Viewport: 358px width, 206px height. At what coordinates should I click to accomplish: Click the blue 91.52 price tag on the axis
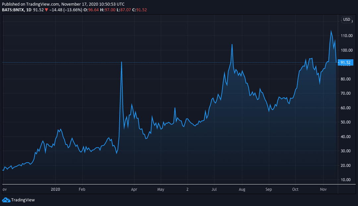(345, 63)
